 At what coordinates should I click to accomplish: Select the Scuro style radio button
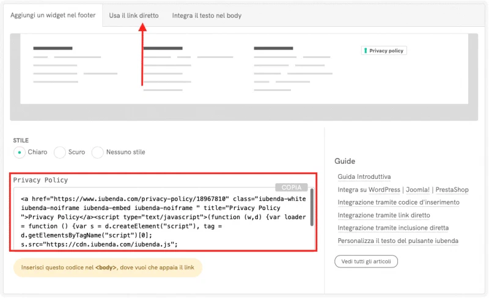pos(59,153)
